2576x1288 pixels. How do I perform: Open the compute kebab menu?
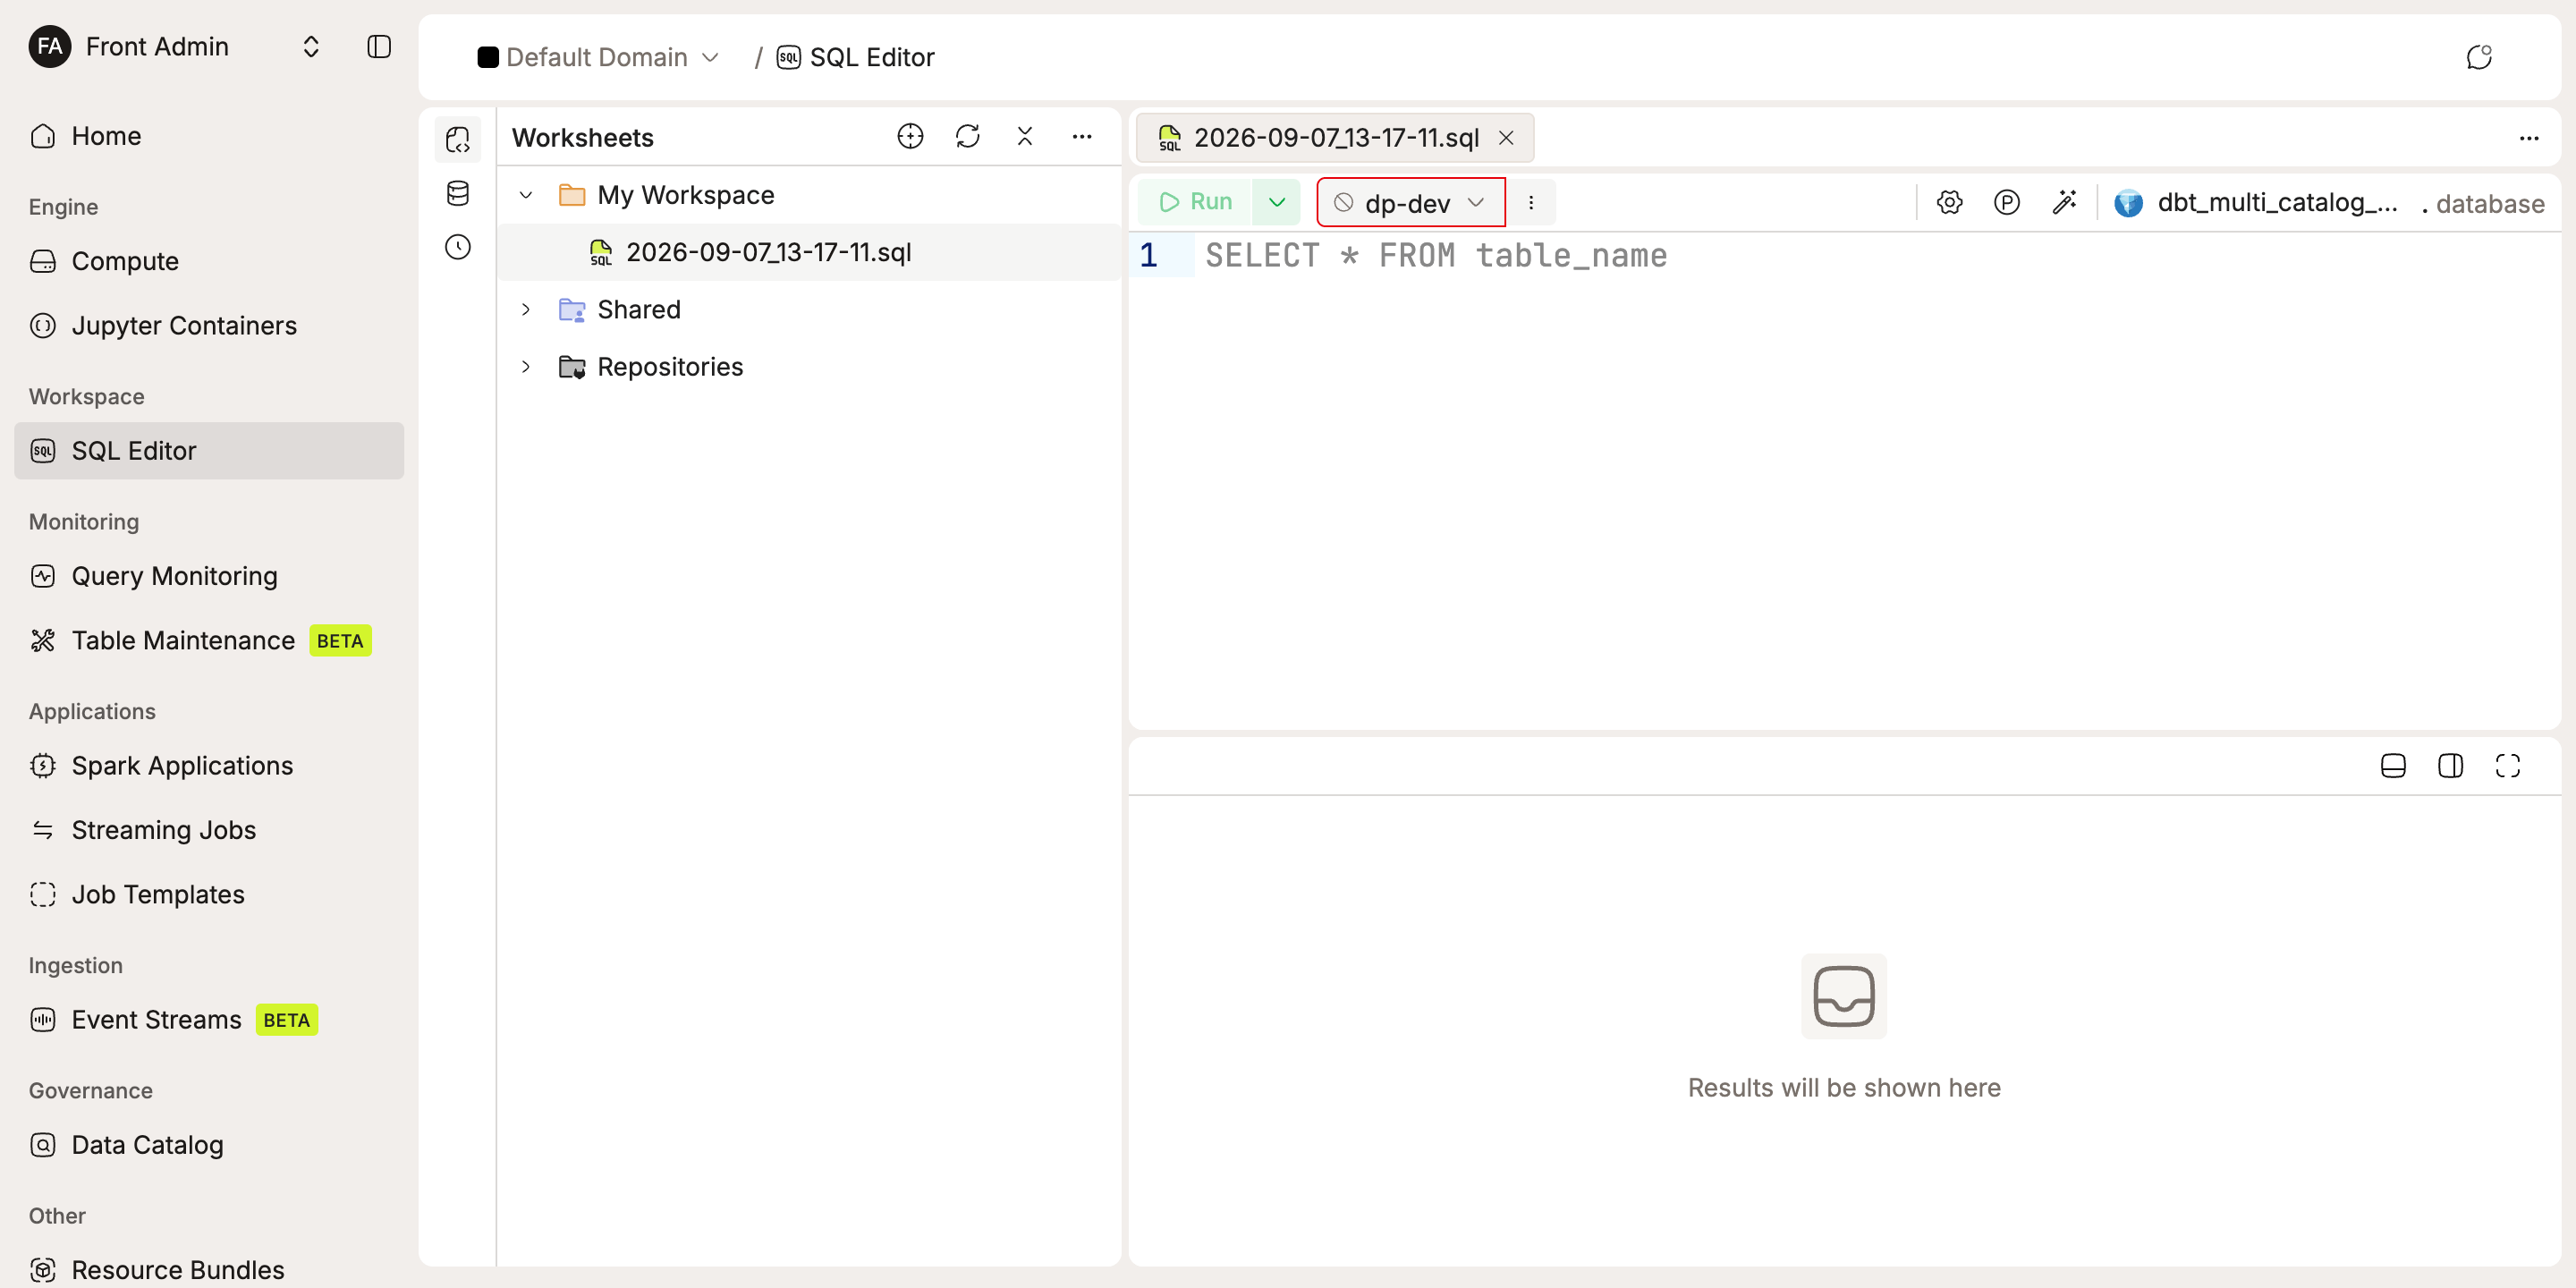pyautogui.click(x=1531, y=203)
